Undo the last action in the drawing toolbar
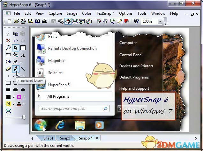The height and width of the screenshot is (151, 203). pyautogui.click(x=16, y=41)
